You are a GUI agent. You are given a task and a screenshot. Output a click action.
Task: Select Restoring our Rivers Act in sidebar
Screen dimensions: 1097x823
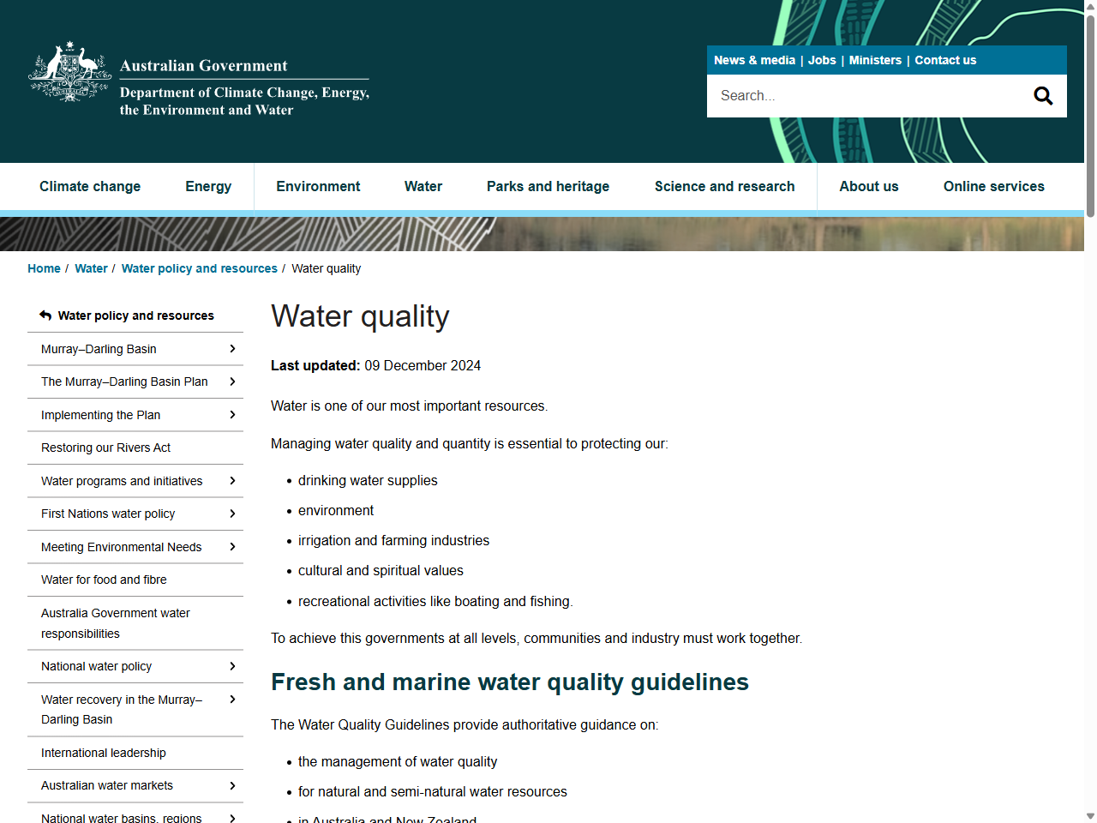(105, 448)
